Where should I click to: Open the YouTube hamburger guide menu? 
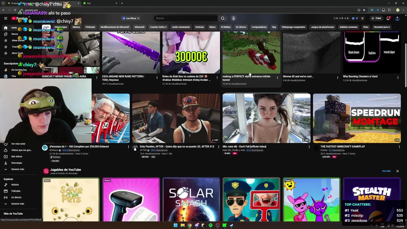[x=5, y=18]
